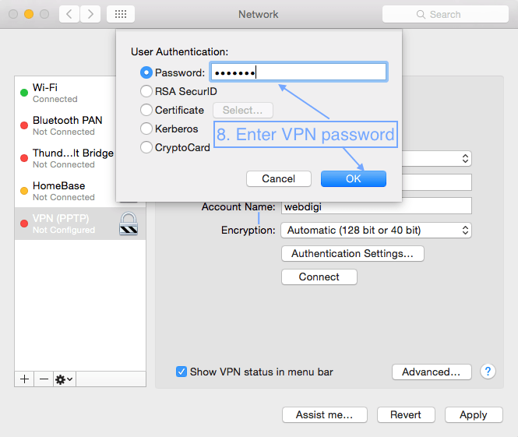Click the Connect button
518x437 pixels.
tap(319, 277)
